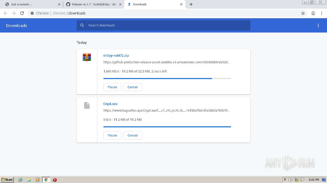This screenshot has width=327, height=183.
Task: Pause the Crypt.exe download
Action: (x=112, y=135)
